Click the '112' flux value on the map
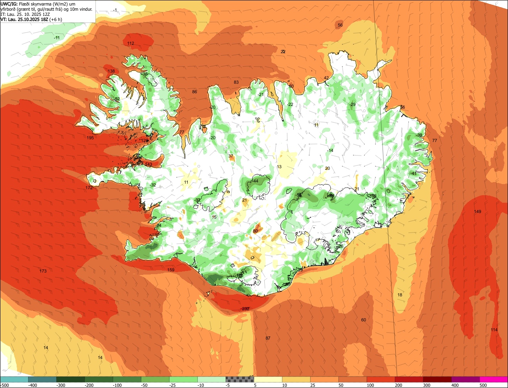Viewport: 508px width, 388px height. [x=131, y=43]
